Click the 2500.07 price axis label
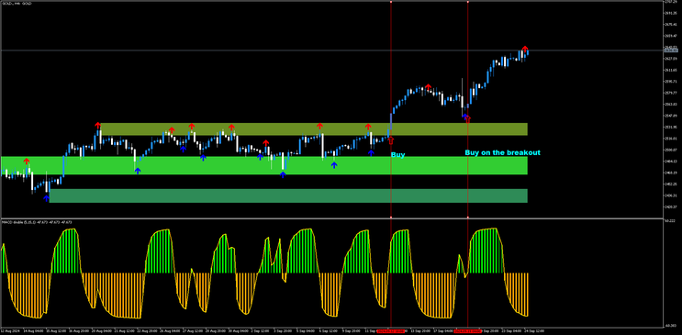Viewport: 682px width, 335px height. tap(670, 150)
